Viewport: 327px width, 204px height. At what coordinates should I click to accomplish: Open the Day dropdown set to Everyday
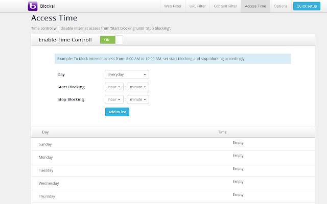click(x=127, y=74)
